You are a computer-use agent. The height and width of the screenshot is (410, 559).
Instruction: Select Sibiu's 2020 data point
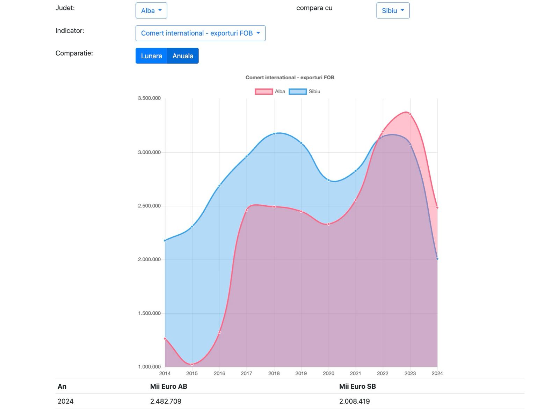point(328,180)
